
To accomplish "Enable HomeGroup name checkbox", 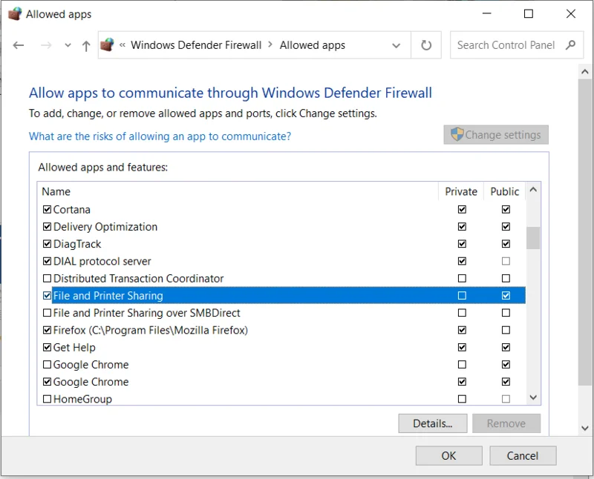I will 47,399.
